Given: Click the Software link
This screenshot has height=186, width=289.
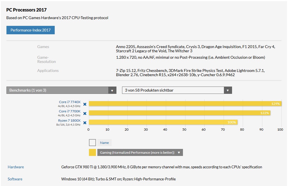Looking at the screenshot, I should coord(15,179).
